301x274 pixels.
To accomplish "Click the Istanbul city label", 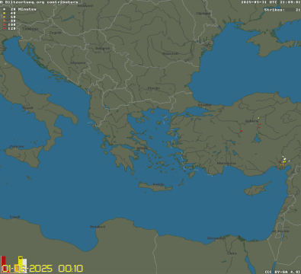I will pos(204,104).
